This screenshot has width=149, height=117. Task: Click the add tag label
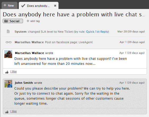pos(35,21)
